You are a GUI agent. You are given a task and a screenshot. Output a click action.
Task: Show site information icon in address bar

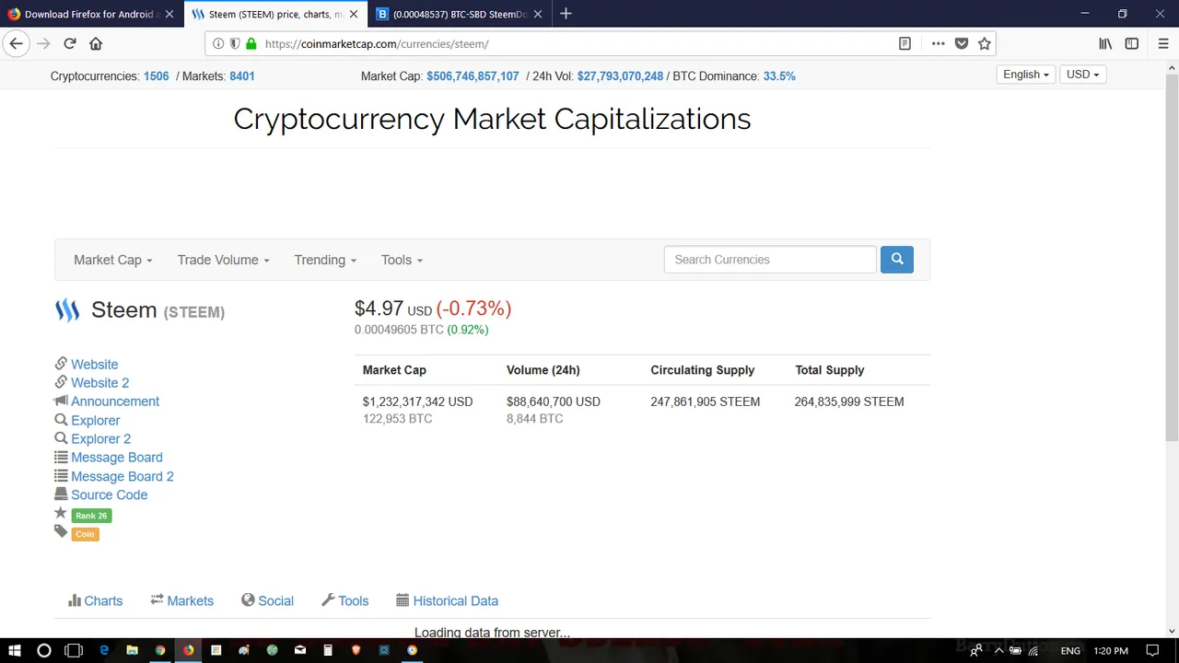pos(218,43)
